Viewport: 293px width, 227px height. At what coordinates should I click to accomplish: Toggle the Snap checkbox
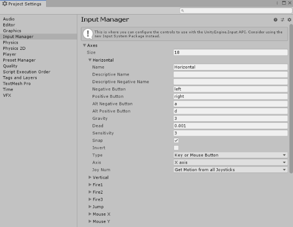coord(176,141)
